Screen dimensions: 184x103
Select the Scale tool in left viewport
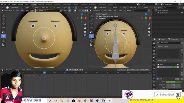tap(3, 32)
